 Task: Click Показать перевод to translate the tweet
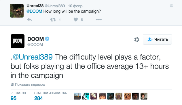click(30, 85)
